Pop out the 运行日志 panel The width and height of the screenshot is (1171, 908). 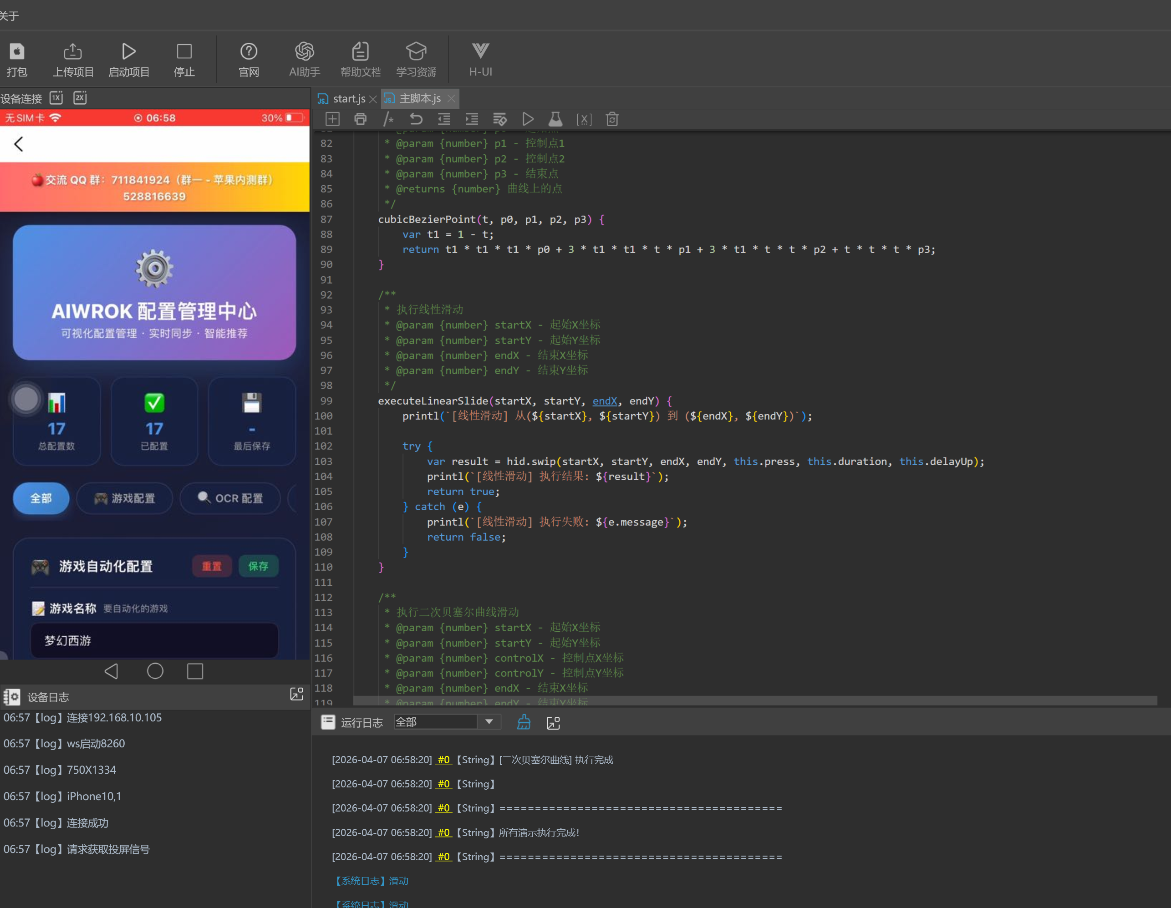(553, 723)
